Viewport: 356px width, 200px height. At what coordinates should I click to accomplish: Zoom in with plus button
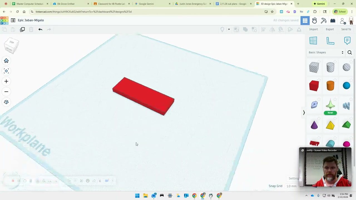click(x=6, y=81)
